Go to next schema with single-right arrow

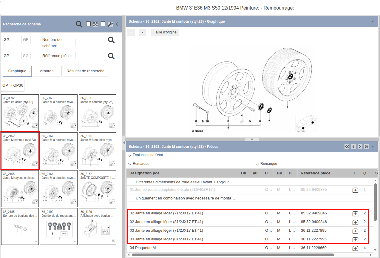pyautogui.click(x=360, y=147)
